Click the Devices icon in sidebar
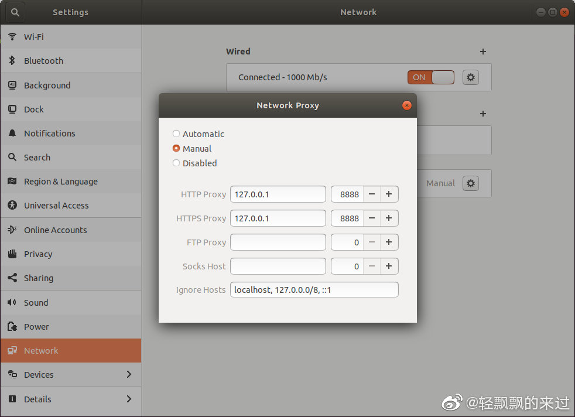The width and height of the screenshot is (575, 417). 12,374
